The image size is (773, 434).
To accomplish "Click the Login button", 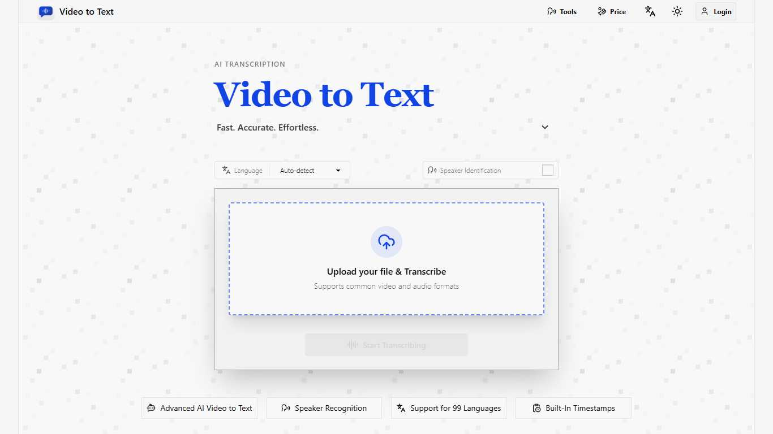I will pyautogui.click(x=715, y=11).
